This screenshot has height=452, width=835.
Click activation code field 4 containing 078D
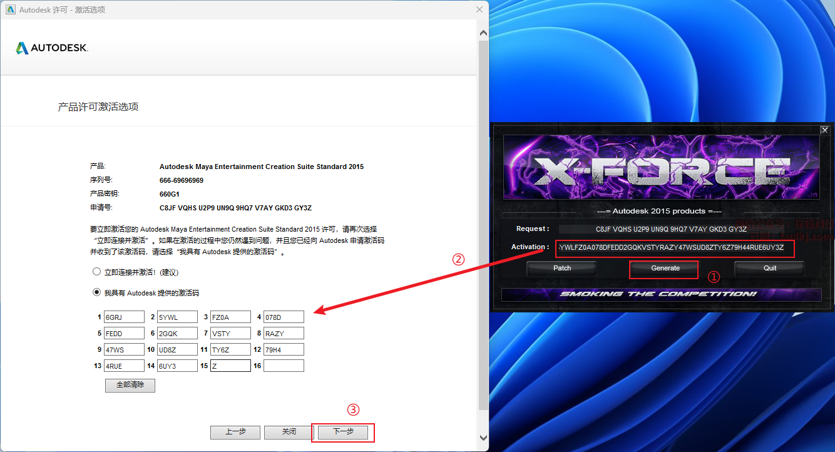point(284,317)
